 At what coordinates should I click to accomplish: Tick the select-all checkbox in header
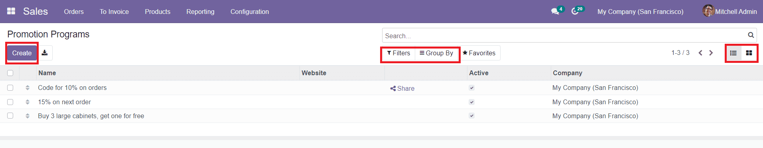10,73
